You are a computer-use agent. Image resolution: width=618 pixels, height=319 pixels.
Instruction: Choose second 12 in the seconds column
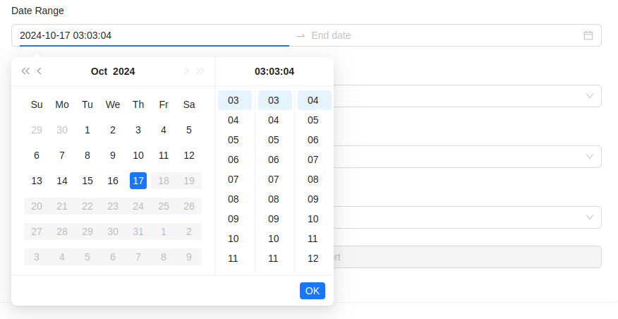[313, 258]
